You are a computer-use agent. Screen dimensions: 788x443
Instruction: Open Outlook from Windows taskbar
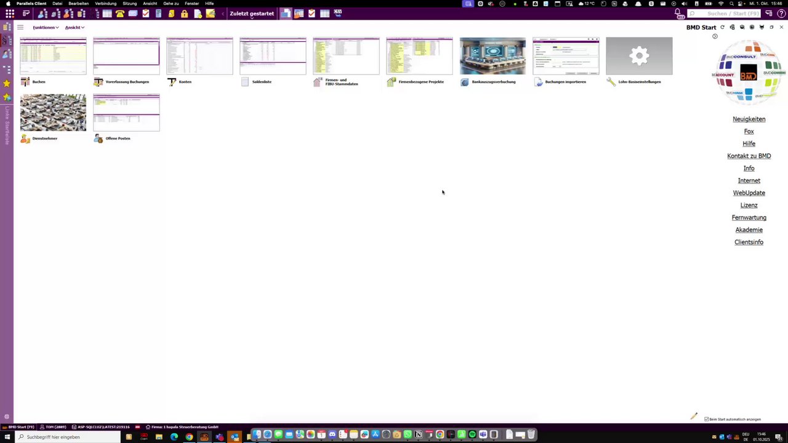(235, 437)
